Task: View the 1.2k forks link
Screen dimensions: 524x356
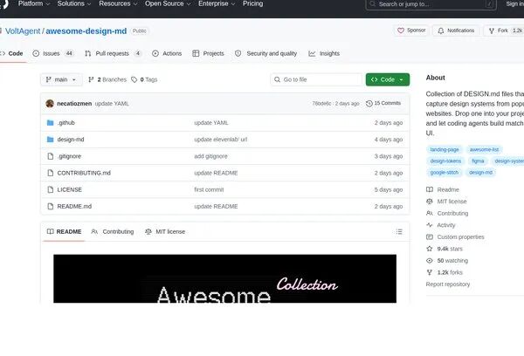Action: coord(445,272)
